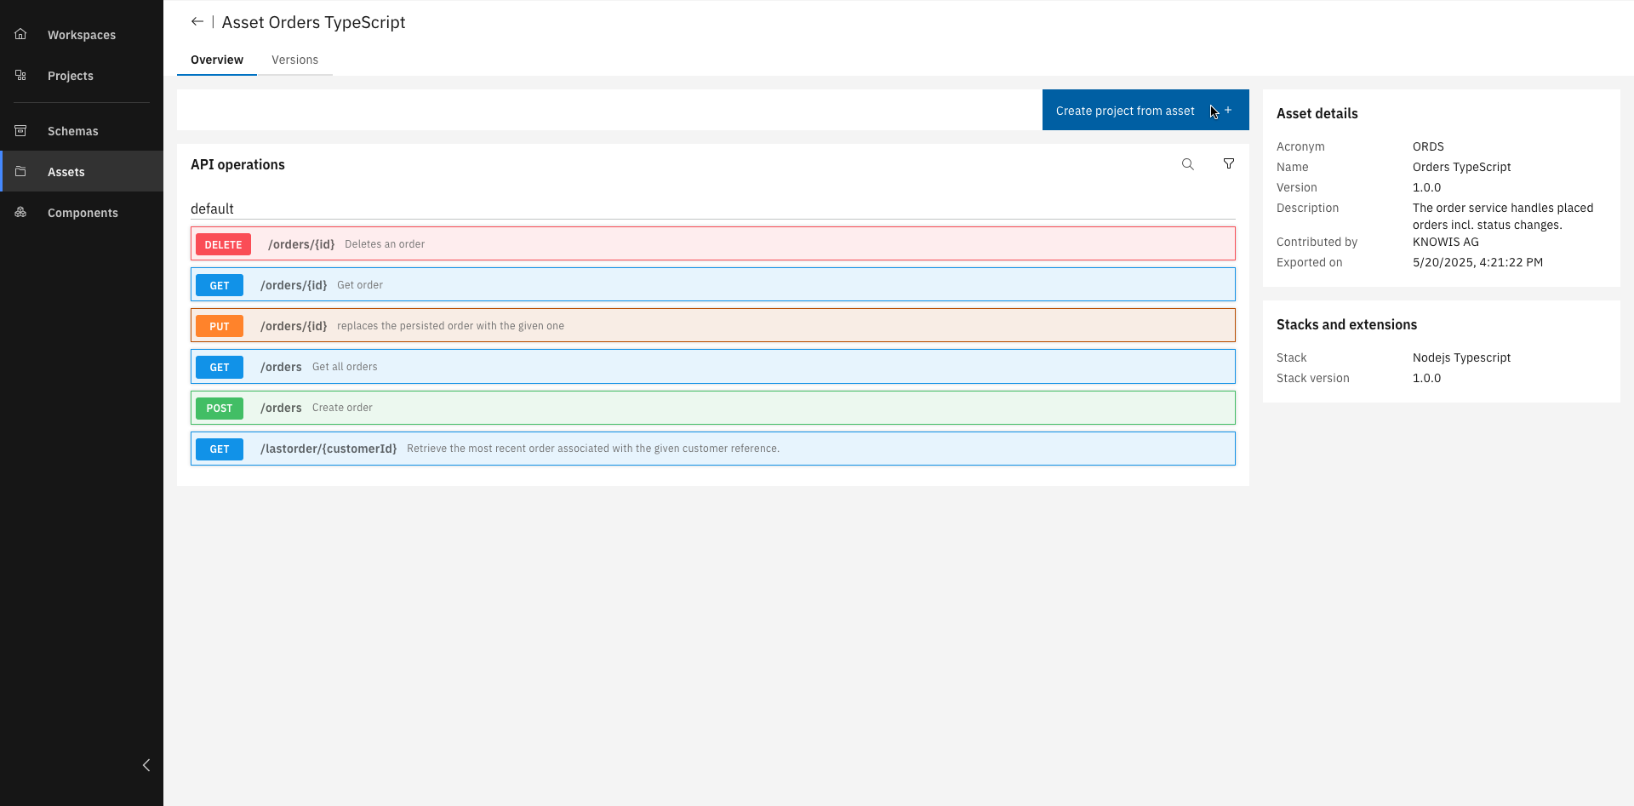Click the GET badge on /lastorder/{customerId}
1634x806 pixels.
[x=220, y=449]
